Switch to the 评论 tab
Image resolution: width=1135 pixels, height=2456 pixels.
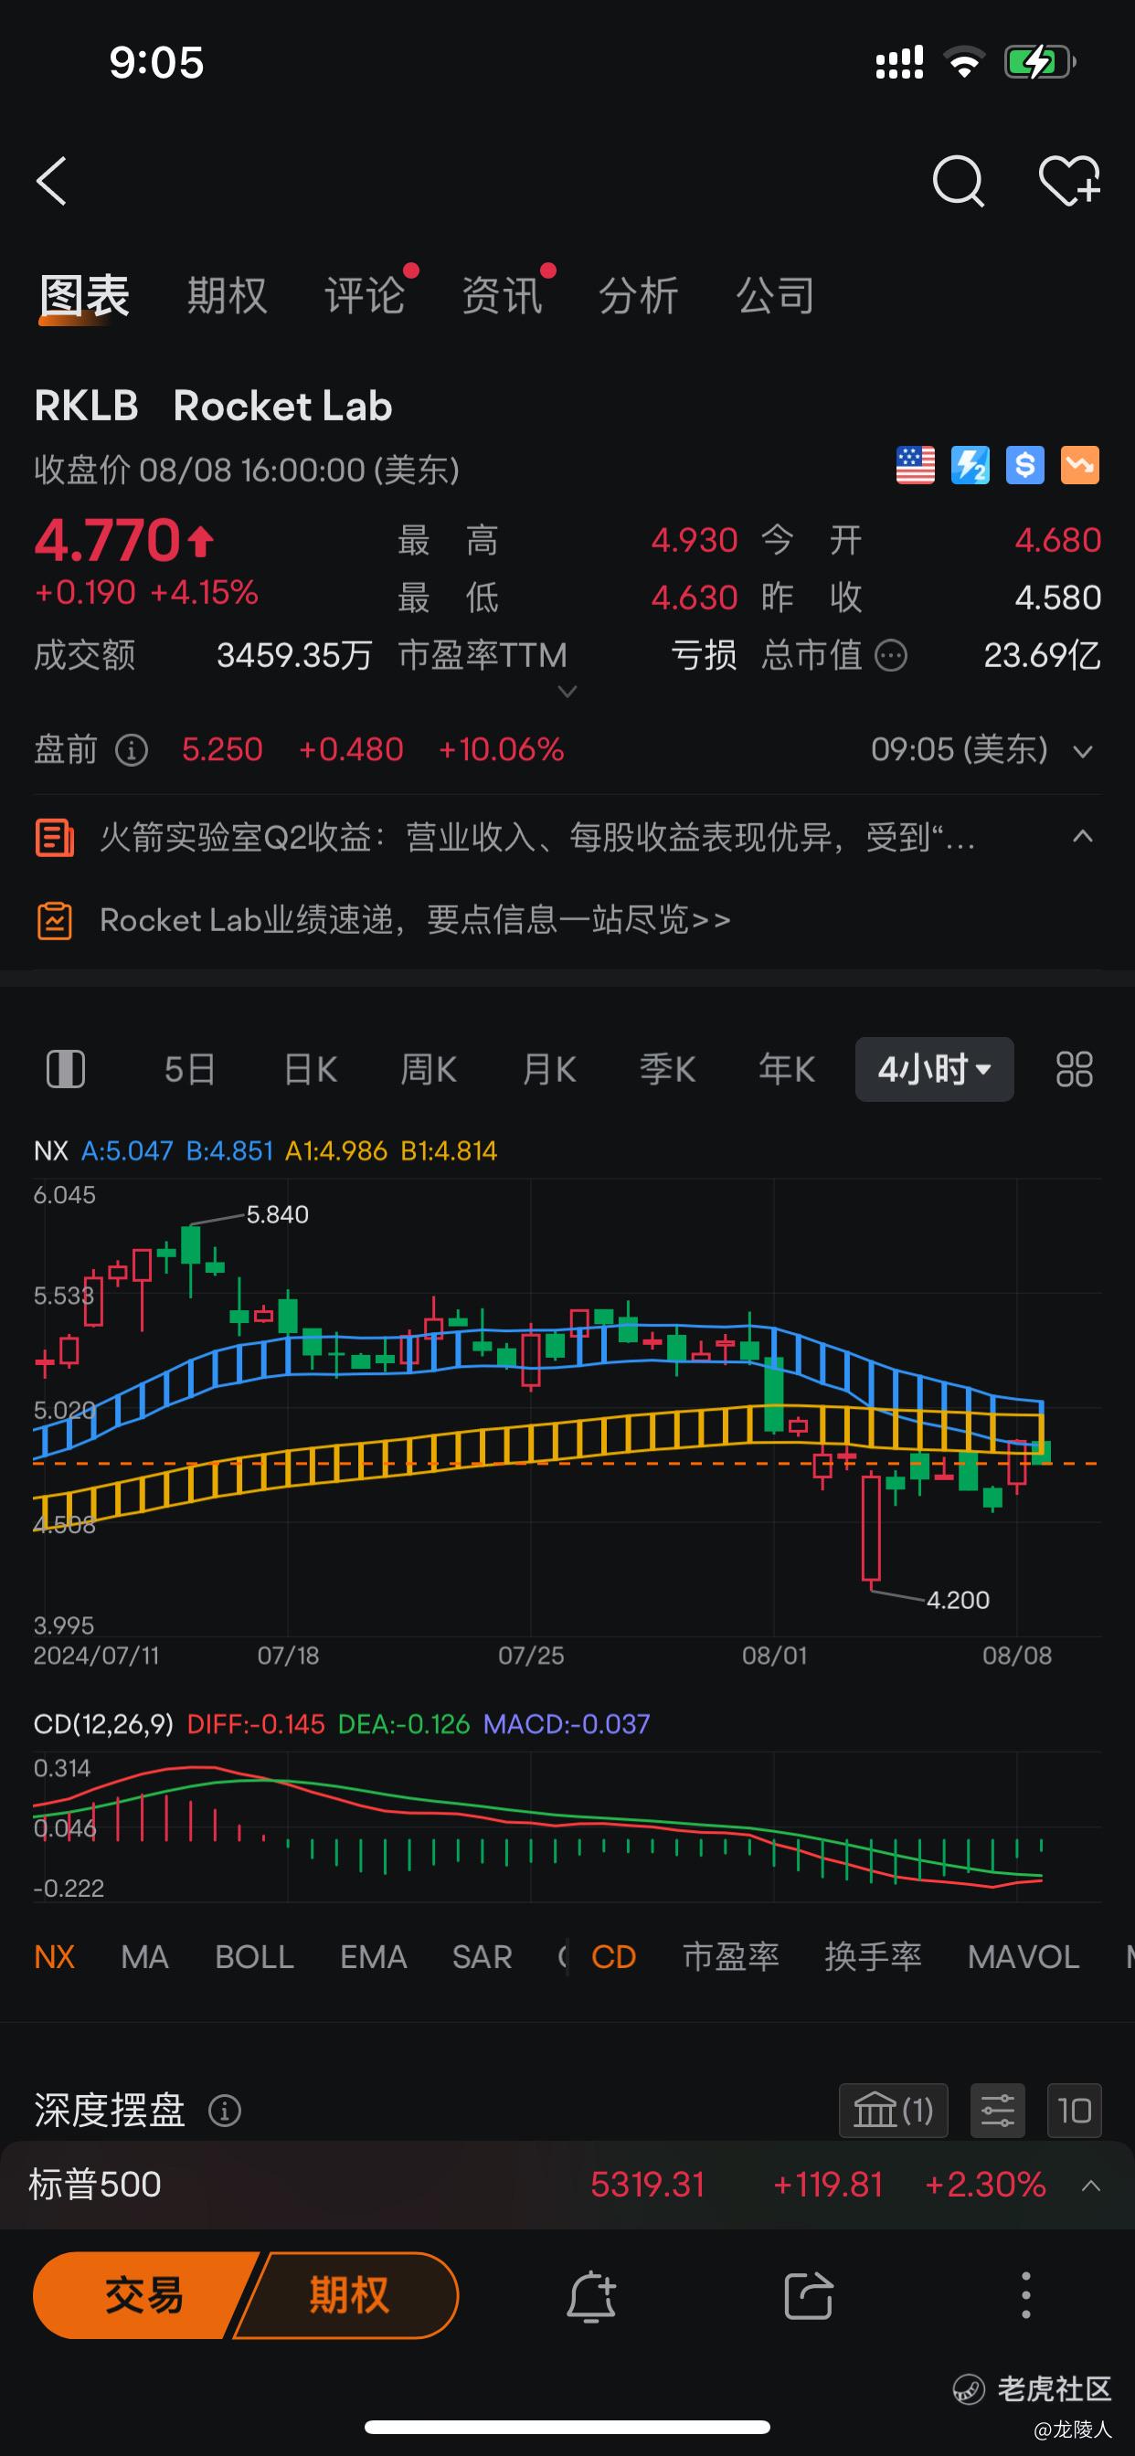[365, 295]
